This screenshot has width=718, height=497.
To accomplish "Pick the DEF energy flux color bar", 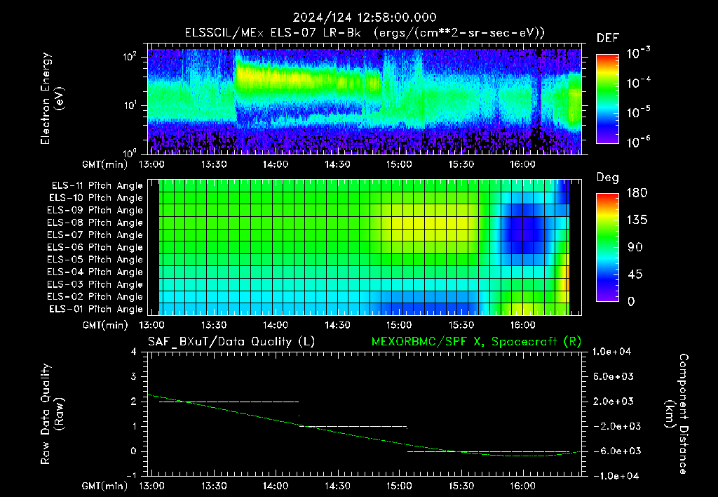I will [607, 99].
